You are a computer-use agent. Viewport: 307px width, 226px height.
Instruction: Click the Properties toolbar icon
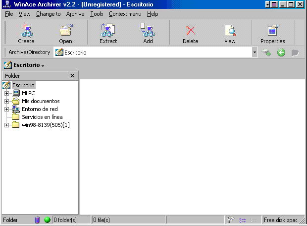[272, 30]
